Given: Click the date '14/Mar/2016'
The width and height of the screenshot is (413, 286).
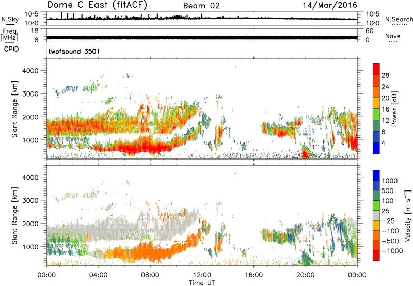Looking at the screenshot, I should [330, 5].
